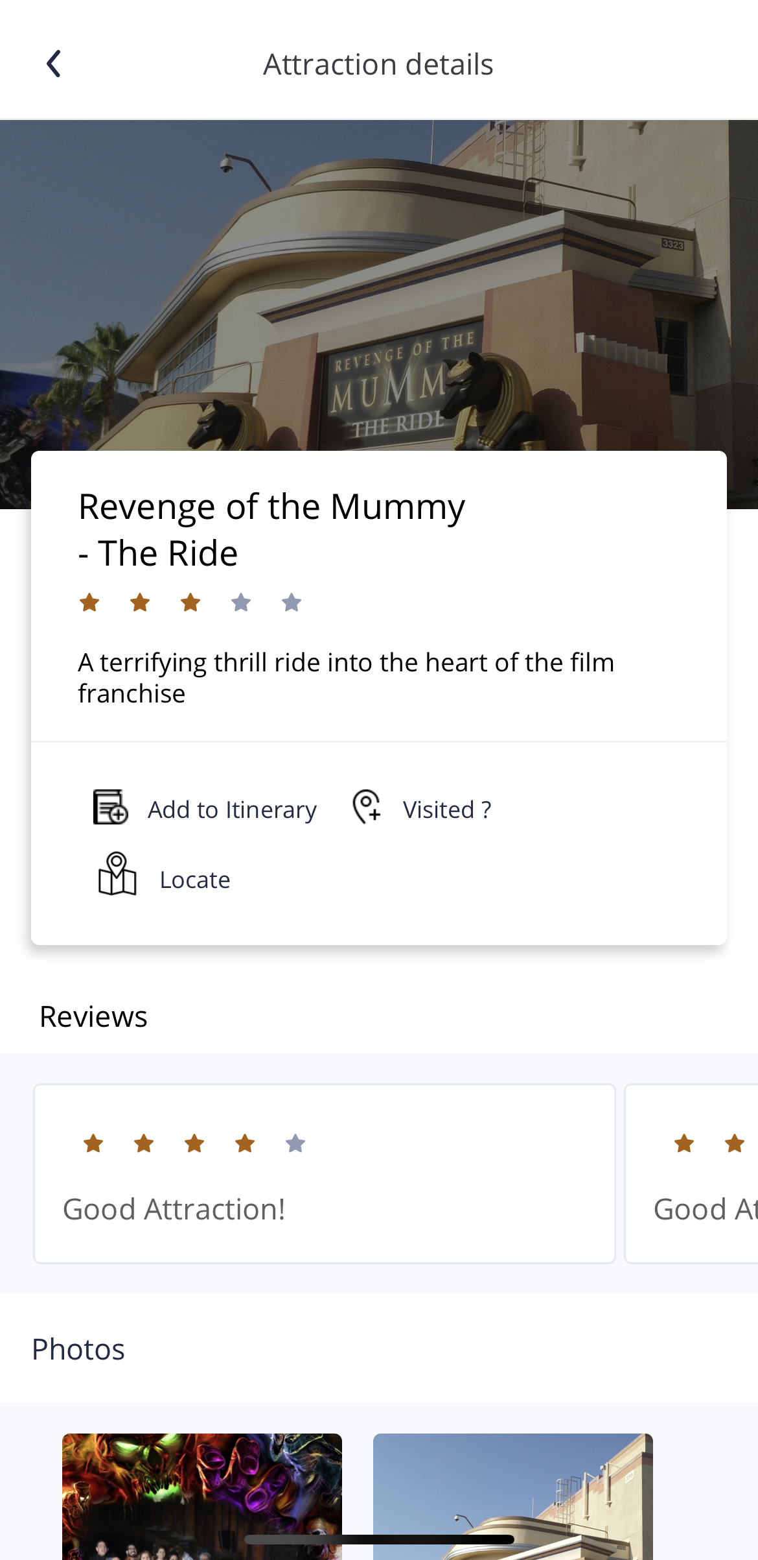
Task: Click the Add to Itinerary icon
Action: 111,808
